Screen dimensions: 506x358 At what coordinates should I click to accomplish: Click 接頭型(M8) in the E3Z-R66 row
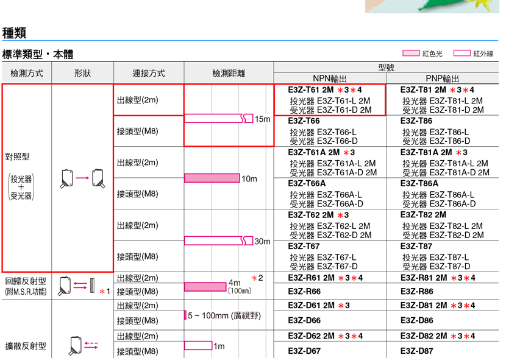coord(137,292)
